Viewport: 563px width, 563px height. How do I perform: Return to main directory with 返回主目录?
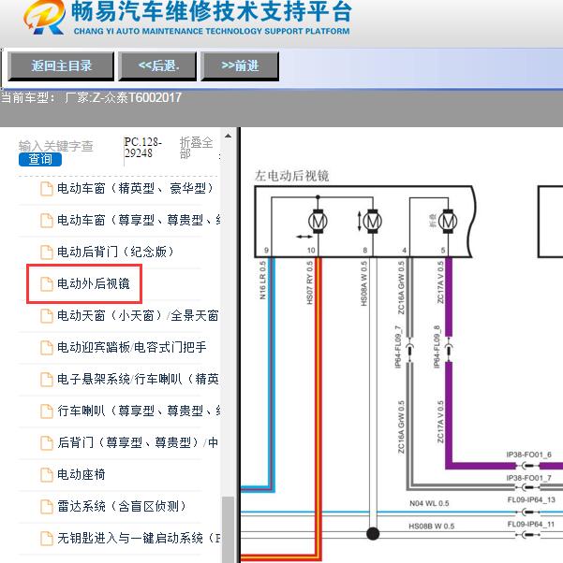pos(61,66)
